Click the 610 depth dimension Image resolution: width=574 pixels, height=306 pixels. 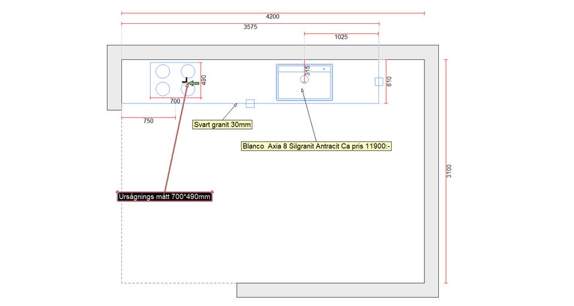tap(389, 81)
